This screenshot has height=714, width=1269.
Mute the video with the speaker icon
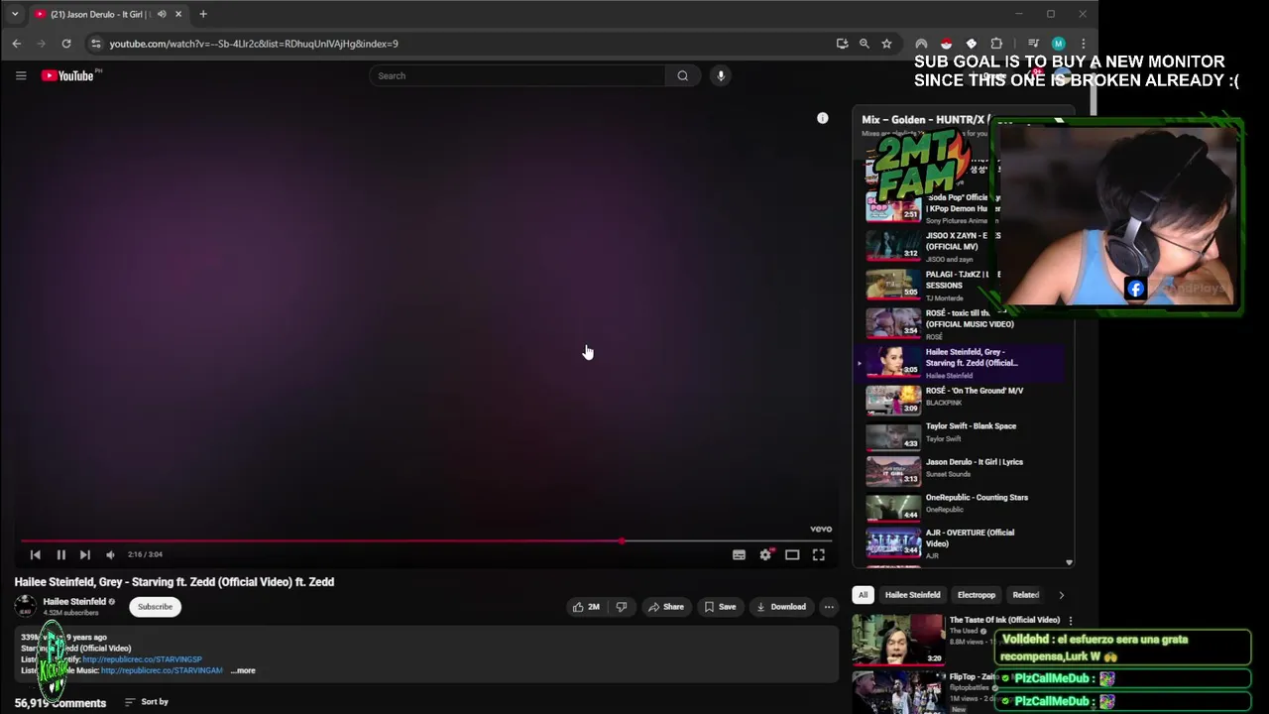(x=110, y=554)
